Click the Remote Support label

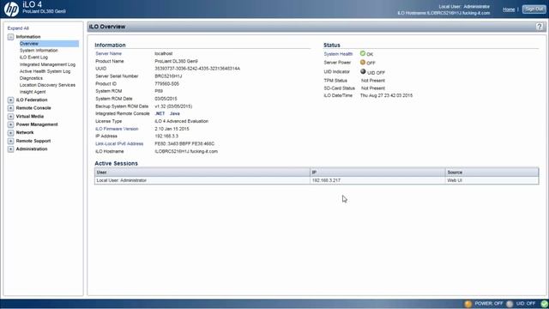pyautogui.click(x=33, y=141)
